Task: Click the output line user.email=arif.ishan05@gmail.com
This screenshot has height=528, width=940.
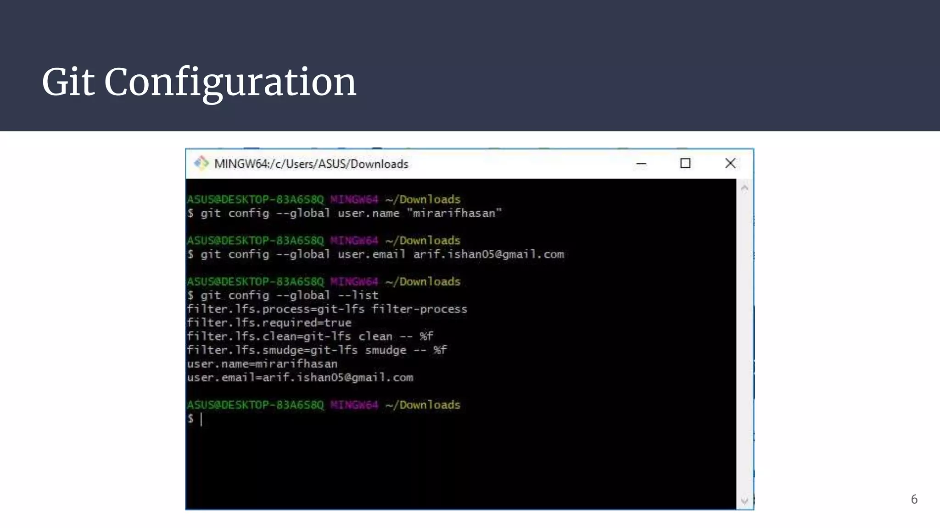Action: [x=300, y=378]
